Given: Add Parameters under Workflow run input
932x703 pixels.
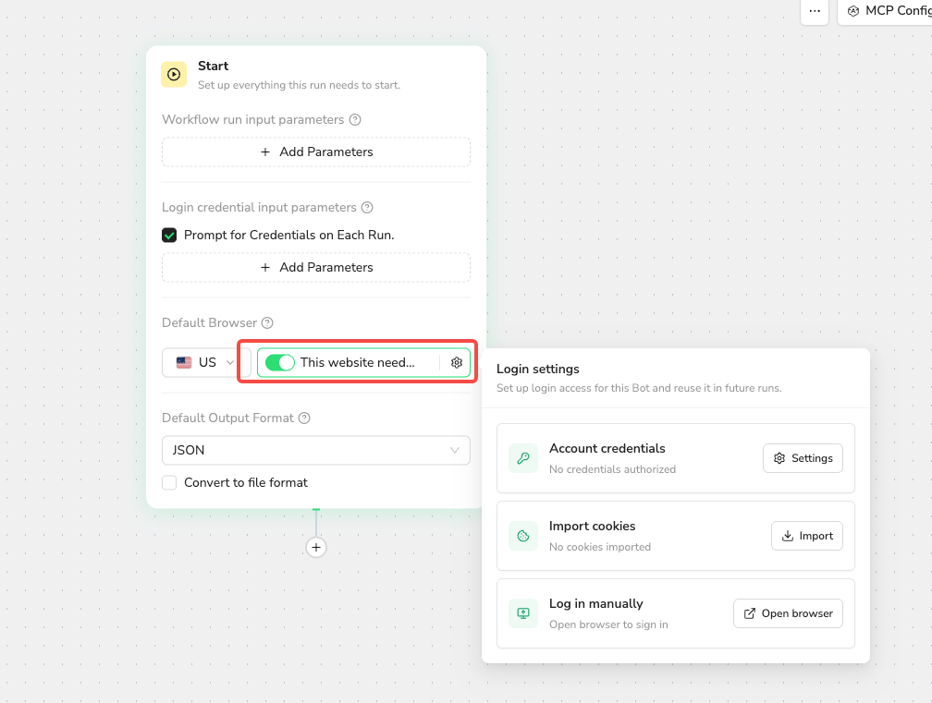Looking at the screenshot, I should click(x=316, y=152).
